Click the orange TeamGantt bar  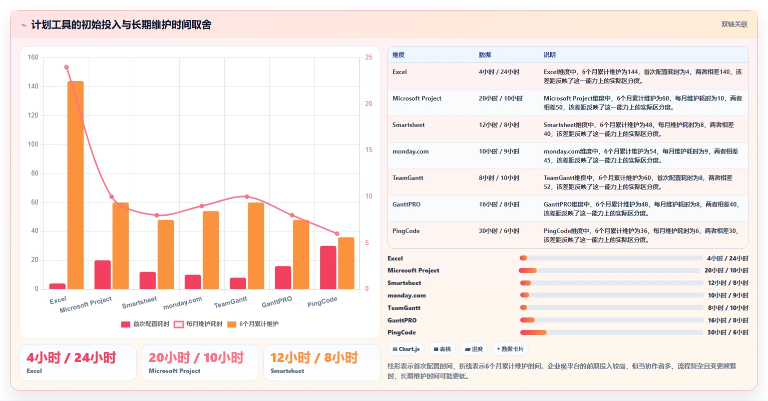tap(256, 245)
